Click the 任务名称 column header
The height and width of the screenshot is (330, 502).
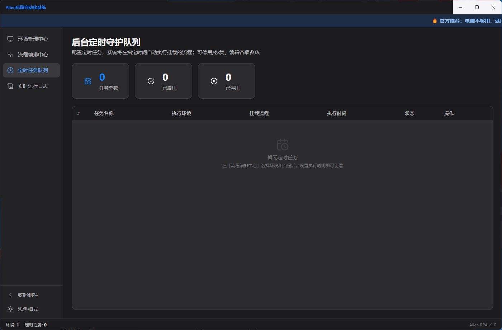[x=104, y=113]
